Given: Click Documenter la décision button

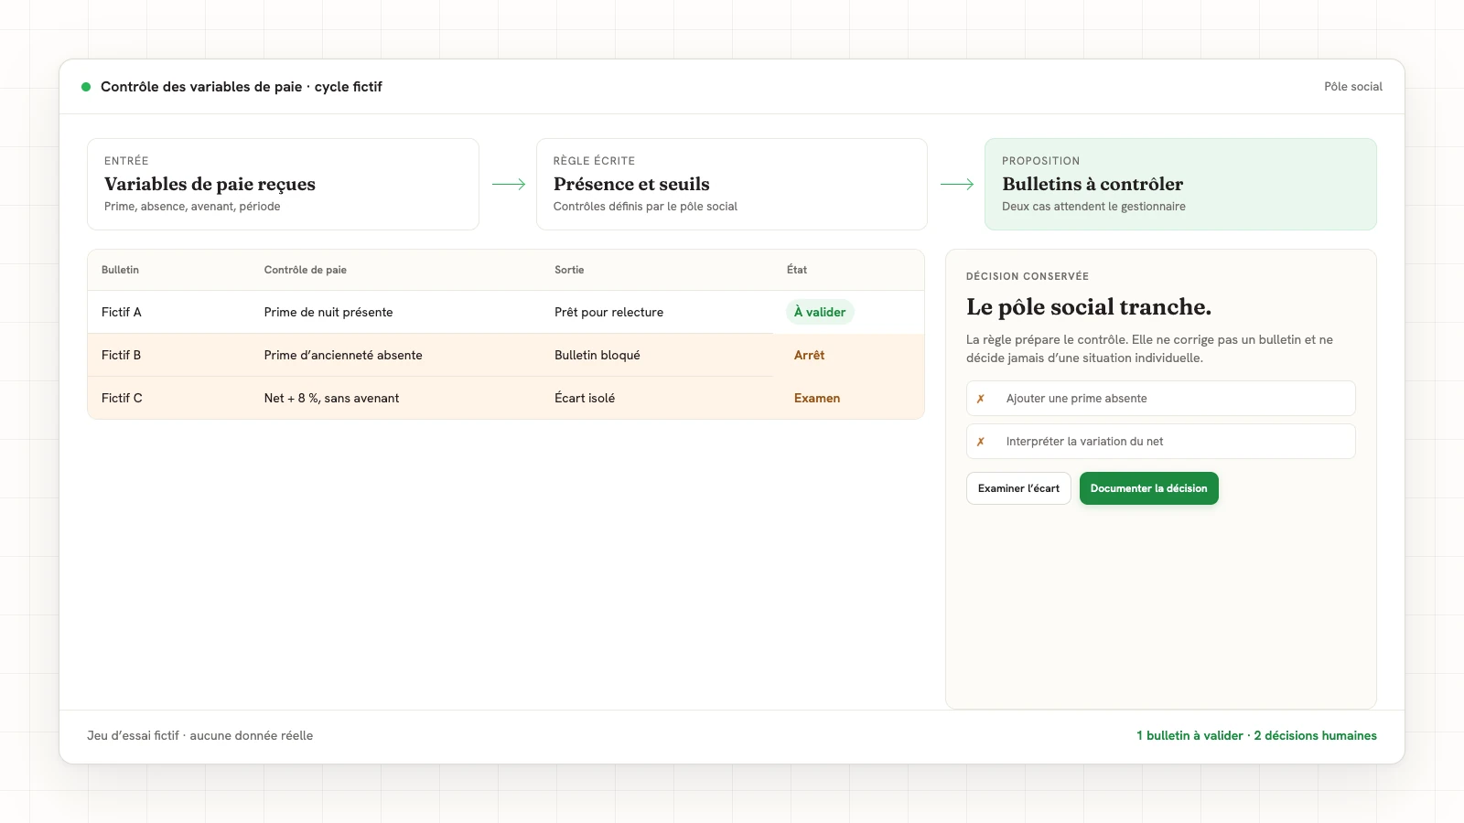Looking at the screenshot, I should pyautogui.click(x=1148, y=488).
